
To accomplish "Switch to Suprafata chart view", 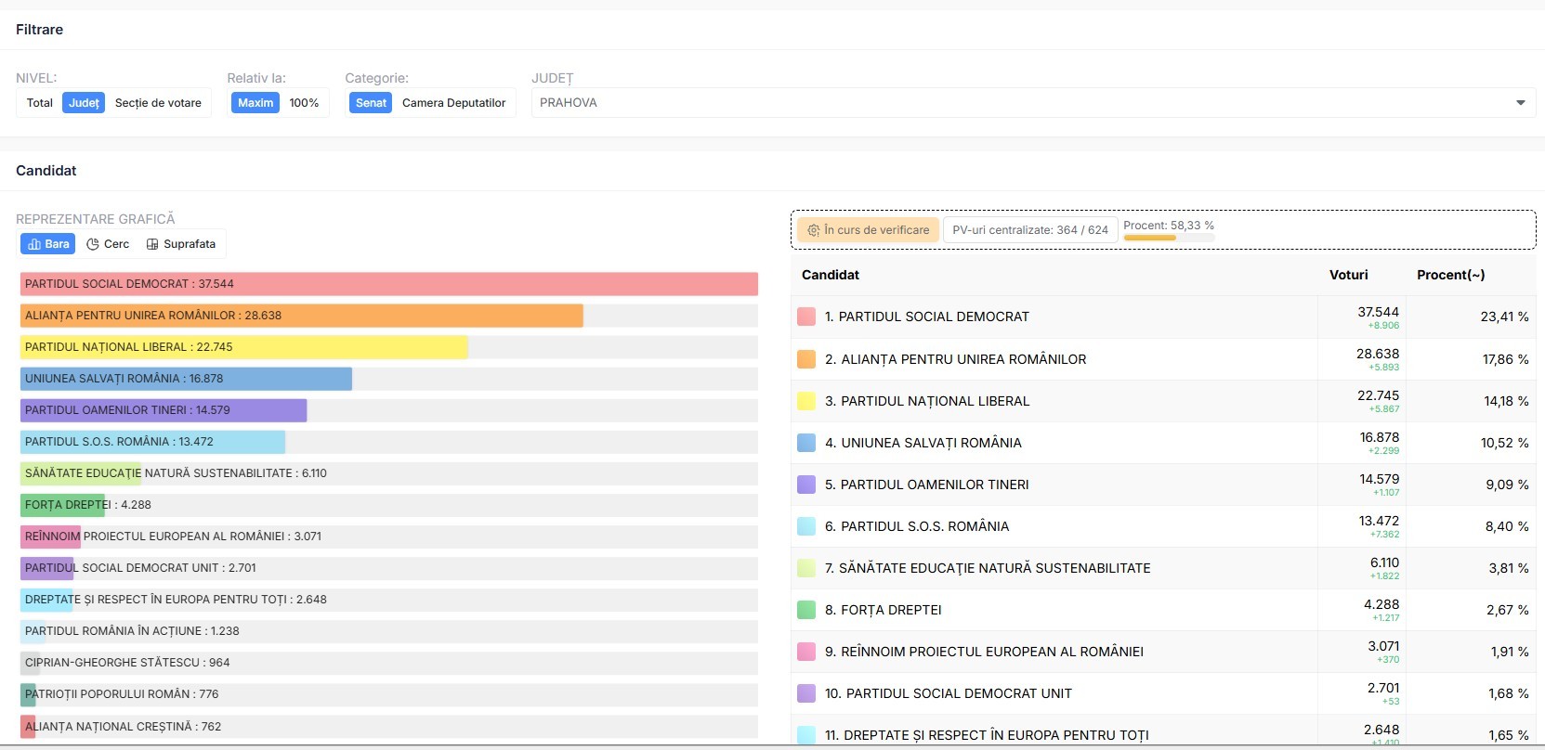I will point(181,244).
